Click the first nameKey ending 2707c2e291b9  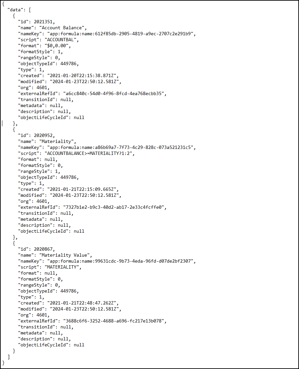click(120, 34)
